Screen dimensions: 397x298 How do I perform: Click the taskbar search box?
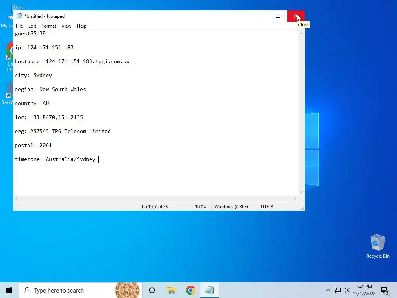click(x=81, y=290)
